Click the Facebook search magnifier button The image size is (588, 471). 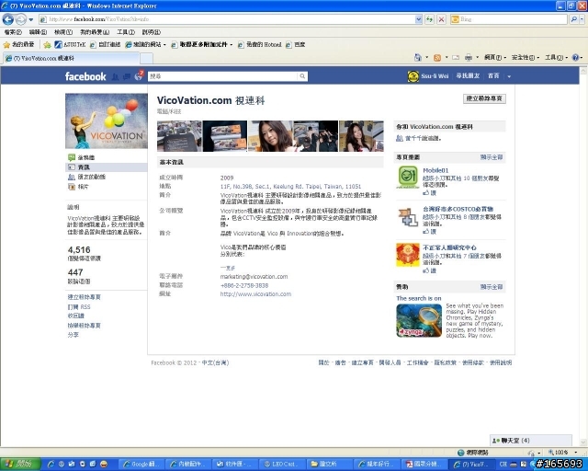coord(302,76)
